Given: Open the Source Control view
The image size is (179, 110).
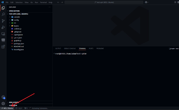Looking at the screenshot, I should (3, 21).
